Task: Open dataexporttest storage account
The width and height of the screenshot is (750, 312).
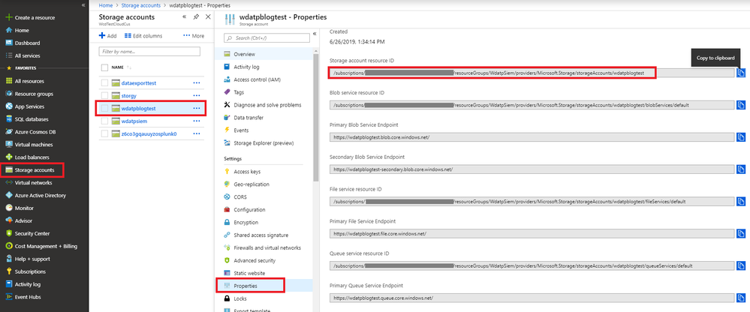Action: click(139, 83)
